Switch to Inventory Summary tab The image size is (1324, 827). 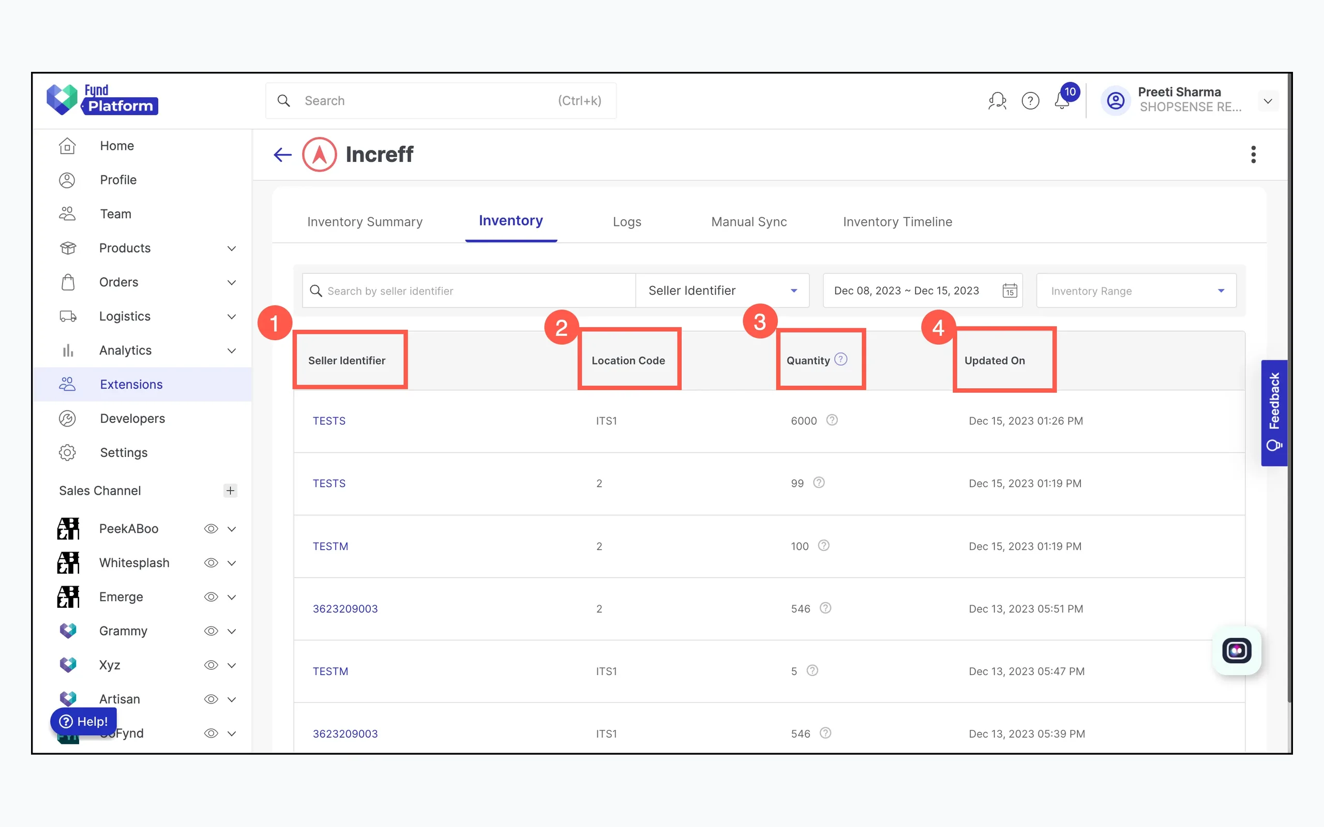(365, 222)
